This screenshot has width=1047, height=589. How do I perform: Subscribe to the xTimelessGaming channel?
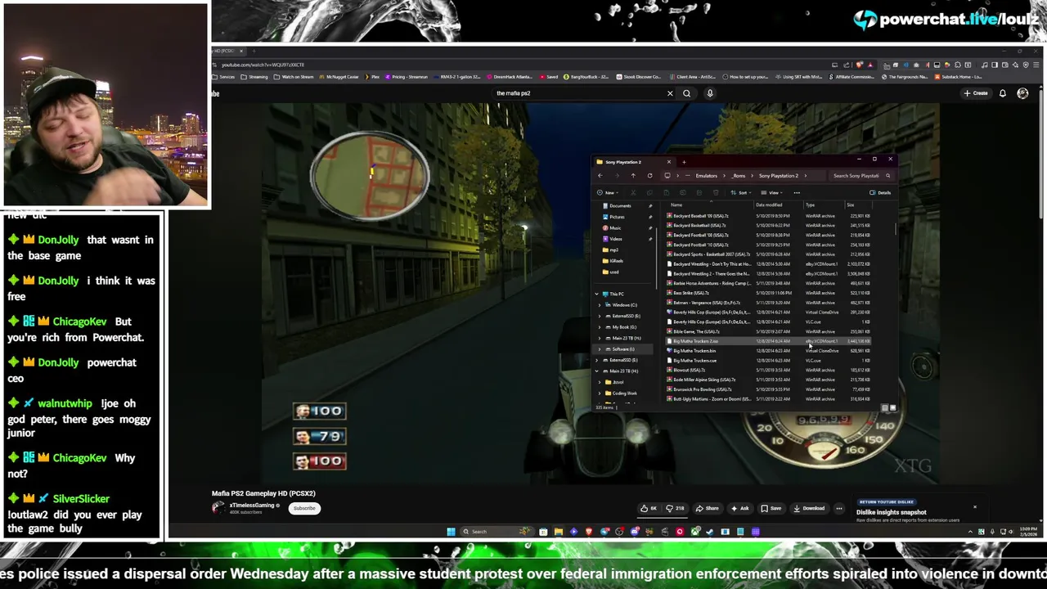coord(304,508)
